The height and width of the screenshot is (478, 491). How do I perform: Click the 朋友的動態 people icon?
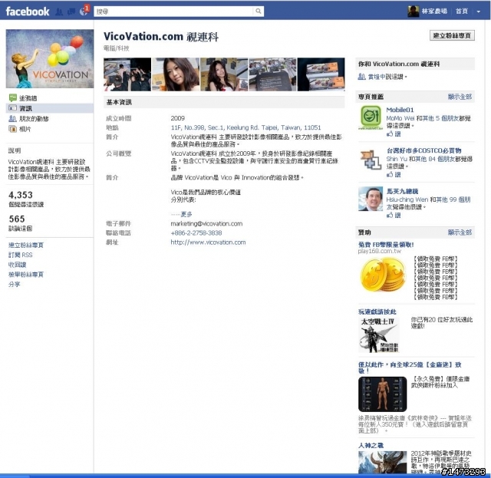pyautogui.click(x=12, y=119)
